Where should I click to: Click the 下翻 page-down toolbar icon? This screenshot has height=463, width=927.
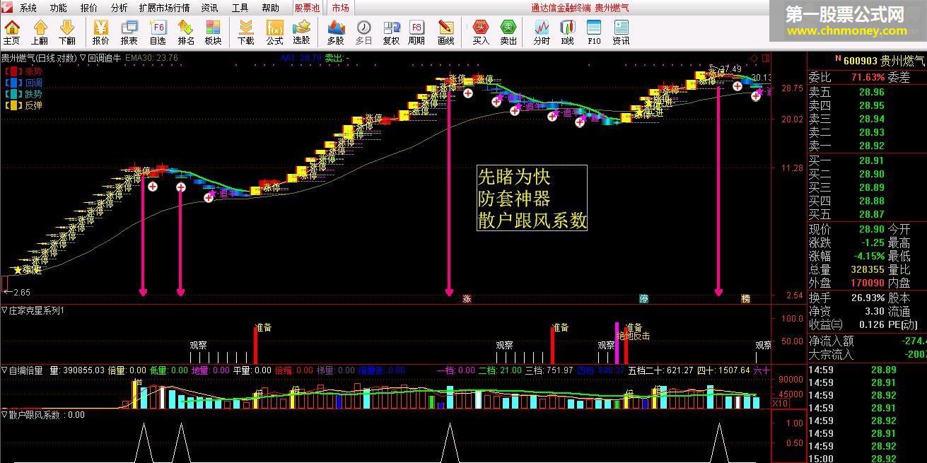click(66, 33)
